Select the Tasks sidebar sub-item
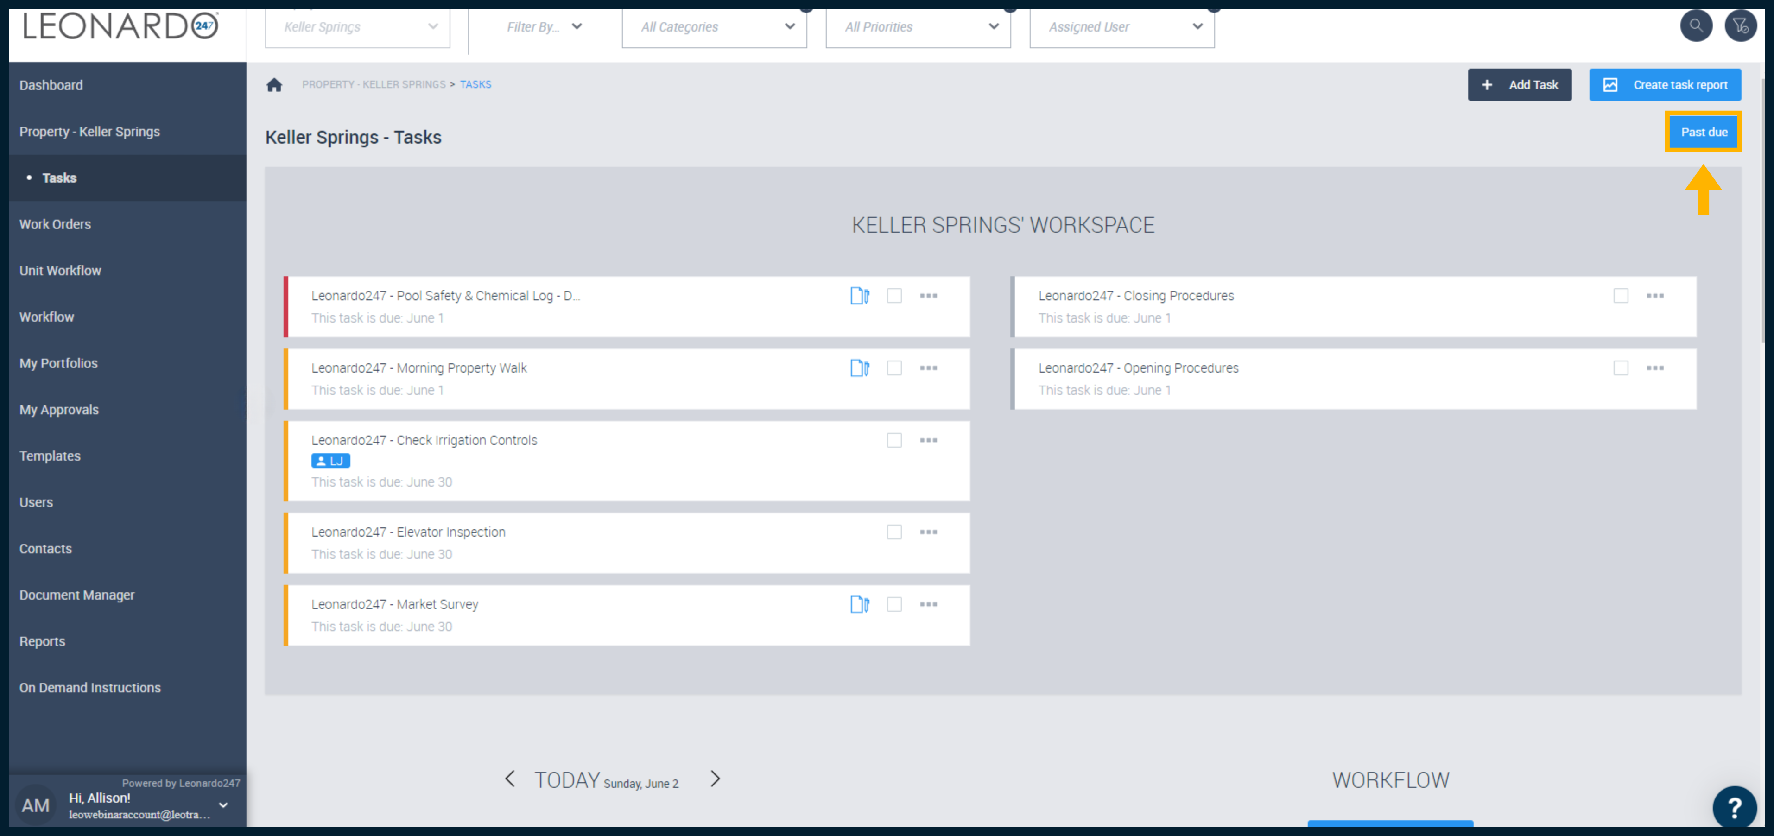This screenshot has height=836, width=1774. [127, 177]
